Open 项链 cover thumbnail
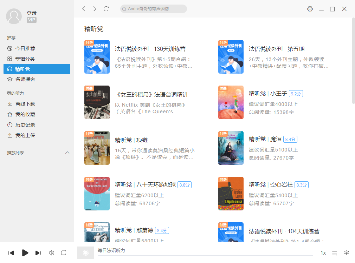Viewport: 355px width, 263px height. 97,148
